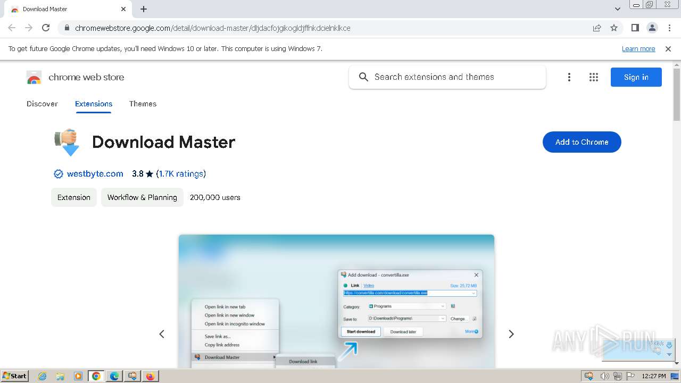The height and width of the screenshot is (383, 681).
Task: Open the Google apps grid
Action: pyautogui.click(x=594, y=77)
